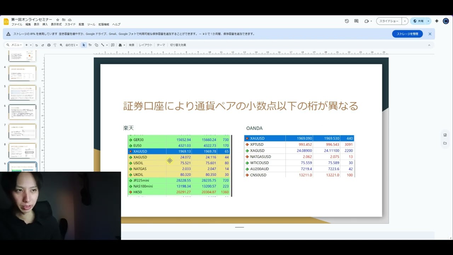The height and width of the screenshot is (255, 453).
Task: Open Gemini sparkle icon
Action: pos(437,21)
